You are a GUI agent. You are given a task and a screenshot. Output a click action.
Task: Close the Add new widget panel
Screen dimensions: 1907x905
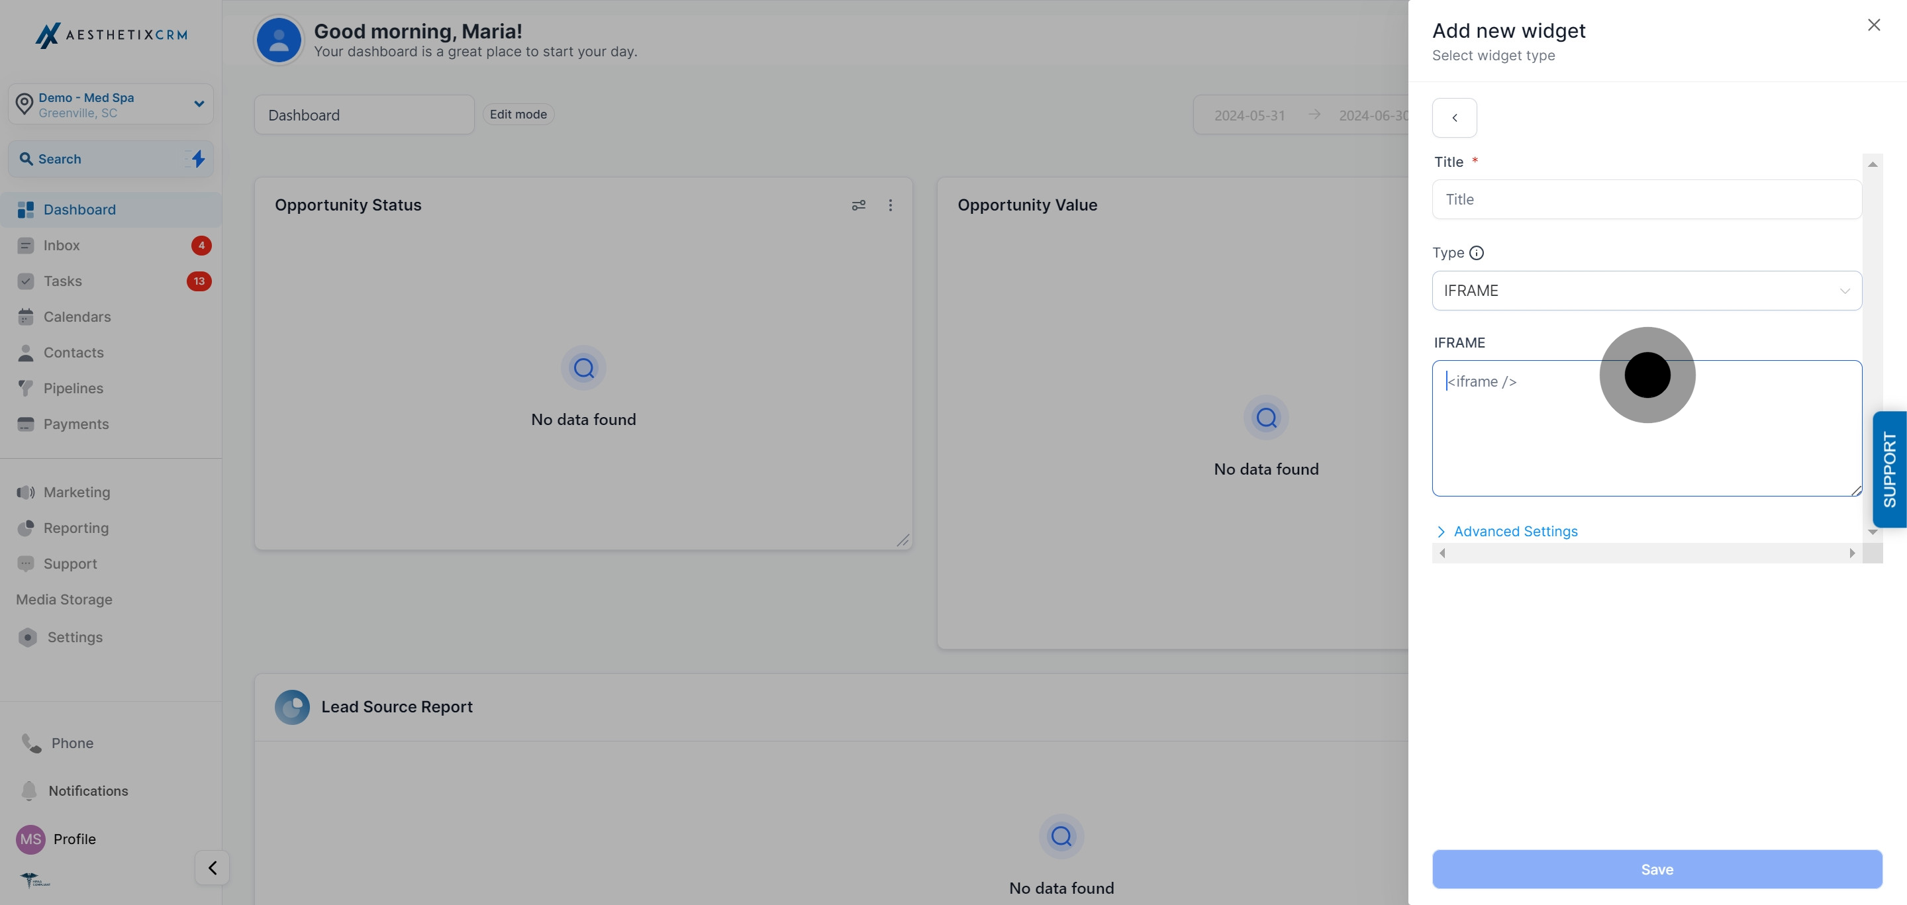1874,25
